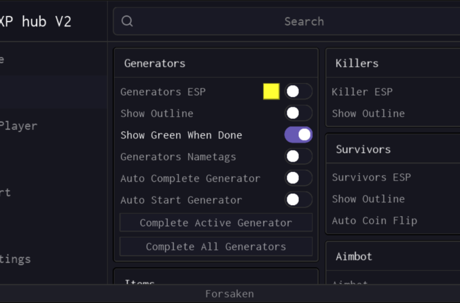Focus the Search input field
This screenshot has width=460, height=303.
[287, 21]
